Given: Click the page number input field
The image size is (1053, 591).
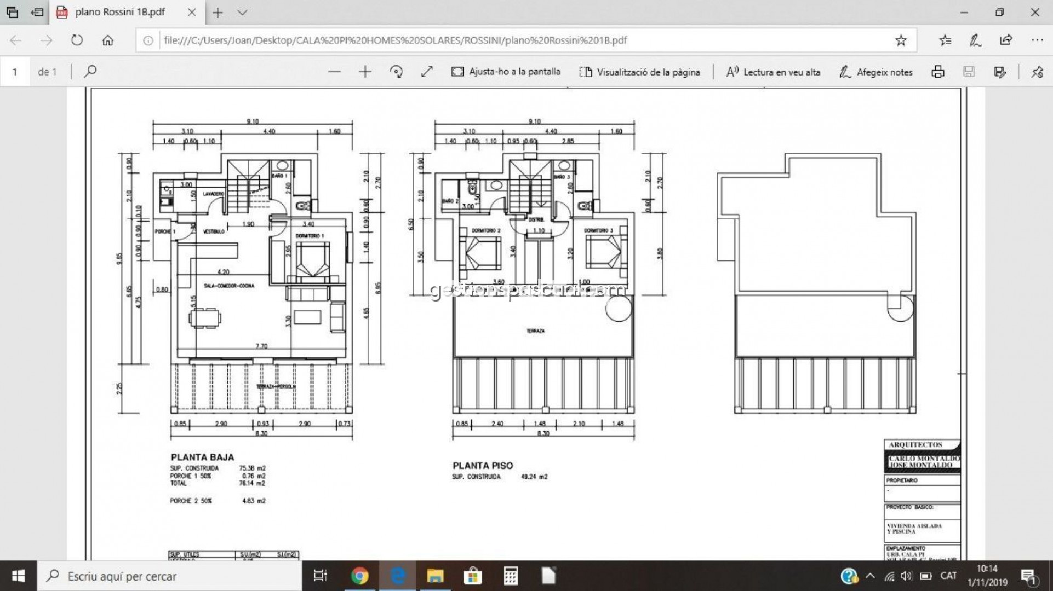Looking at the screenshot, I should (x=15, y=72).
